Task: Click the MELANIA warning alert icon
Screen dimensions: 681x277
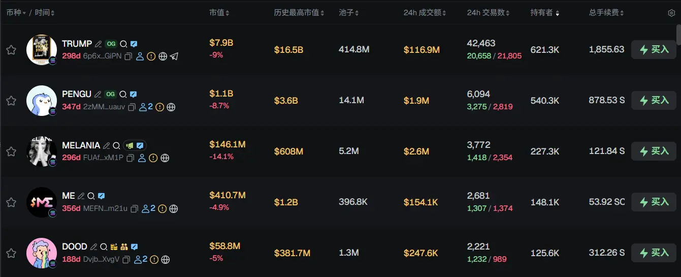Action: coord(153,158)
